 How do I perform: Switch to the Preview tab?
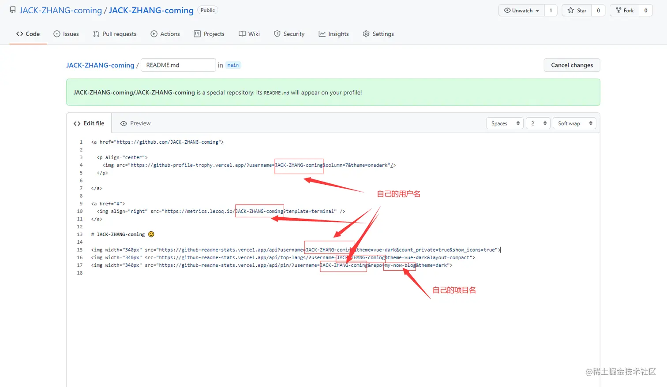(x=135, y=123)
